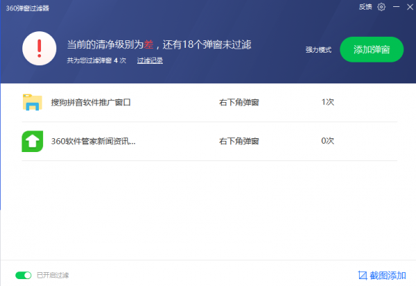Switch to 强力模式 mode
Image resolution: width=416 pixels, height=286 pixels.
(318, 50)
